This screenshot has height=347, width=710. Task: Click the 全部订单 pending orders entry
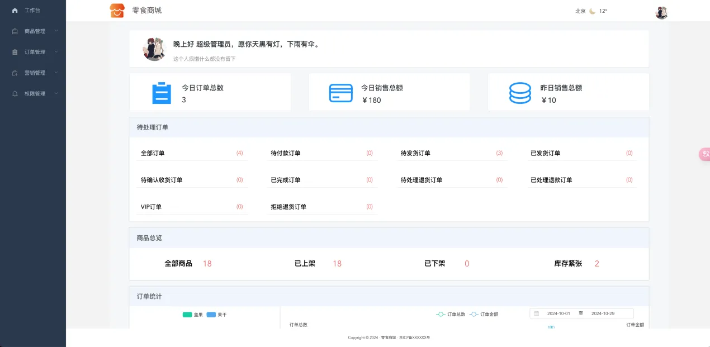coord(153,153)
